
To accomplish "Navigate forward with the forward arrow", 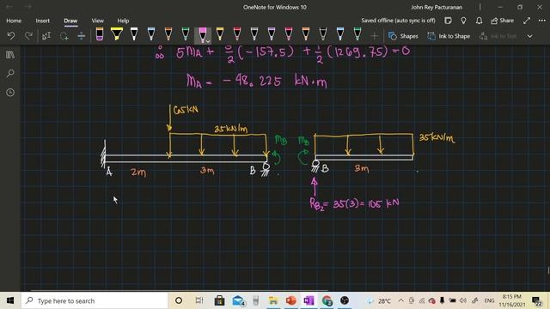I will point(28,7).
